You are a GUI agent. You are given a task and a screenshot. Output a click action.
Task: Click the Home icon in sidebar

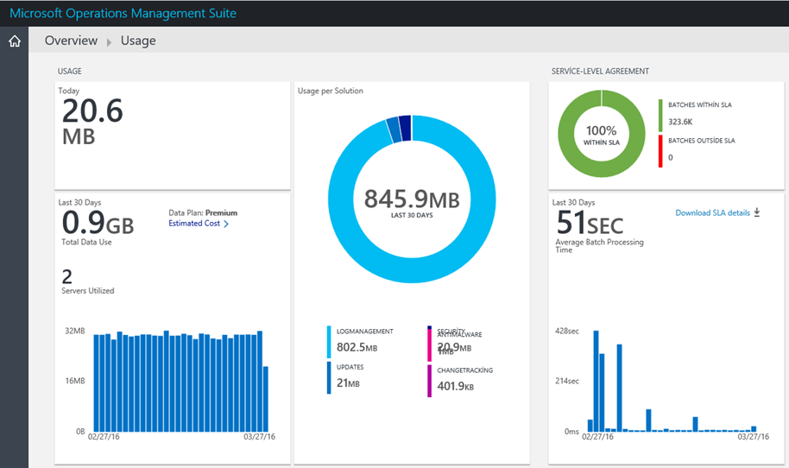(x=14, y=41)
